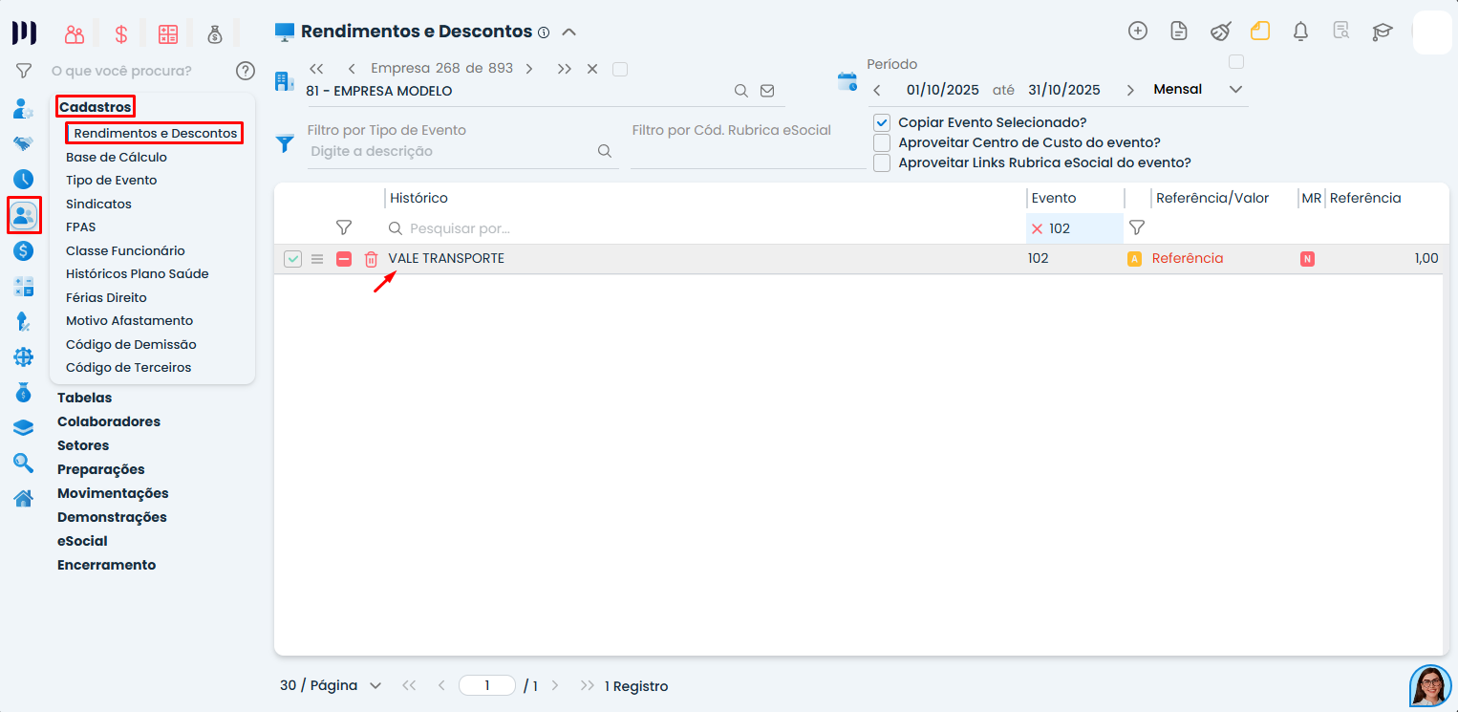The height and width of the screenshot is (712, 1458).
Task: Tick the checkbox above the Mensal dropdown
Action: point(1236,62)
